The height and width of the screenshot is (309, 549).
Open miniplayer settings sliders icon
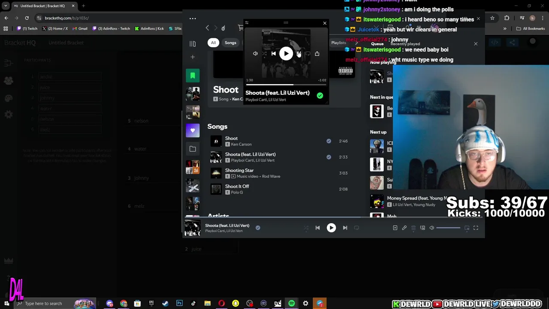click(247, 23)
